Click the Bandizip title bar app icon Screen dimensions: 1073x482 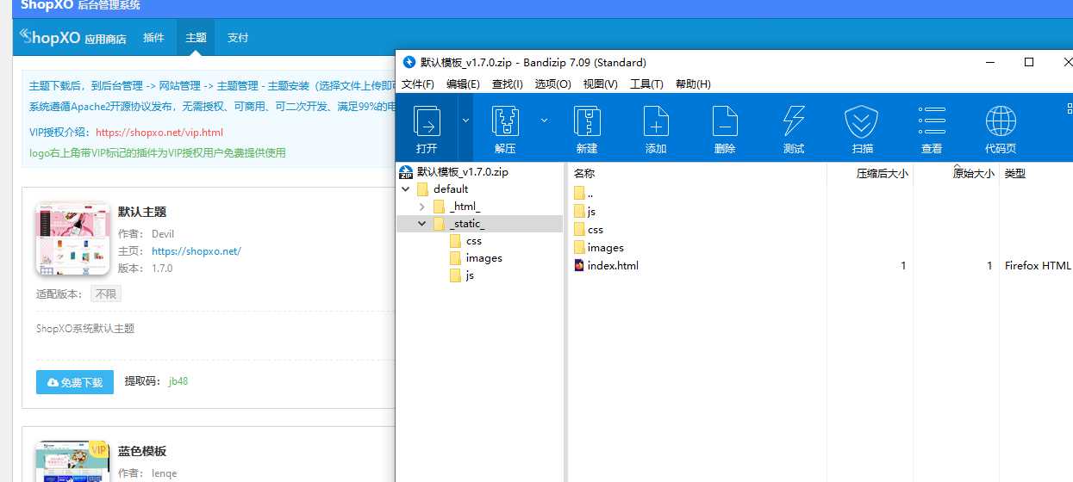[409, 62]
